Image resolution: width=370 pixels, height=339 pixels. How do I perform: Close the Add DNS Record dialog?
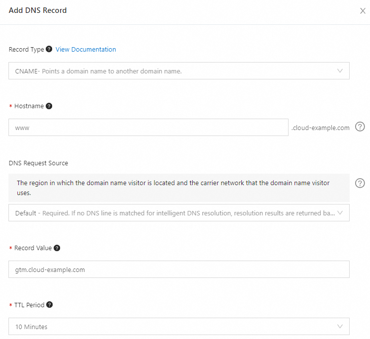point(363,11)
